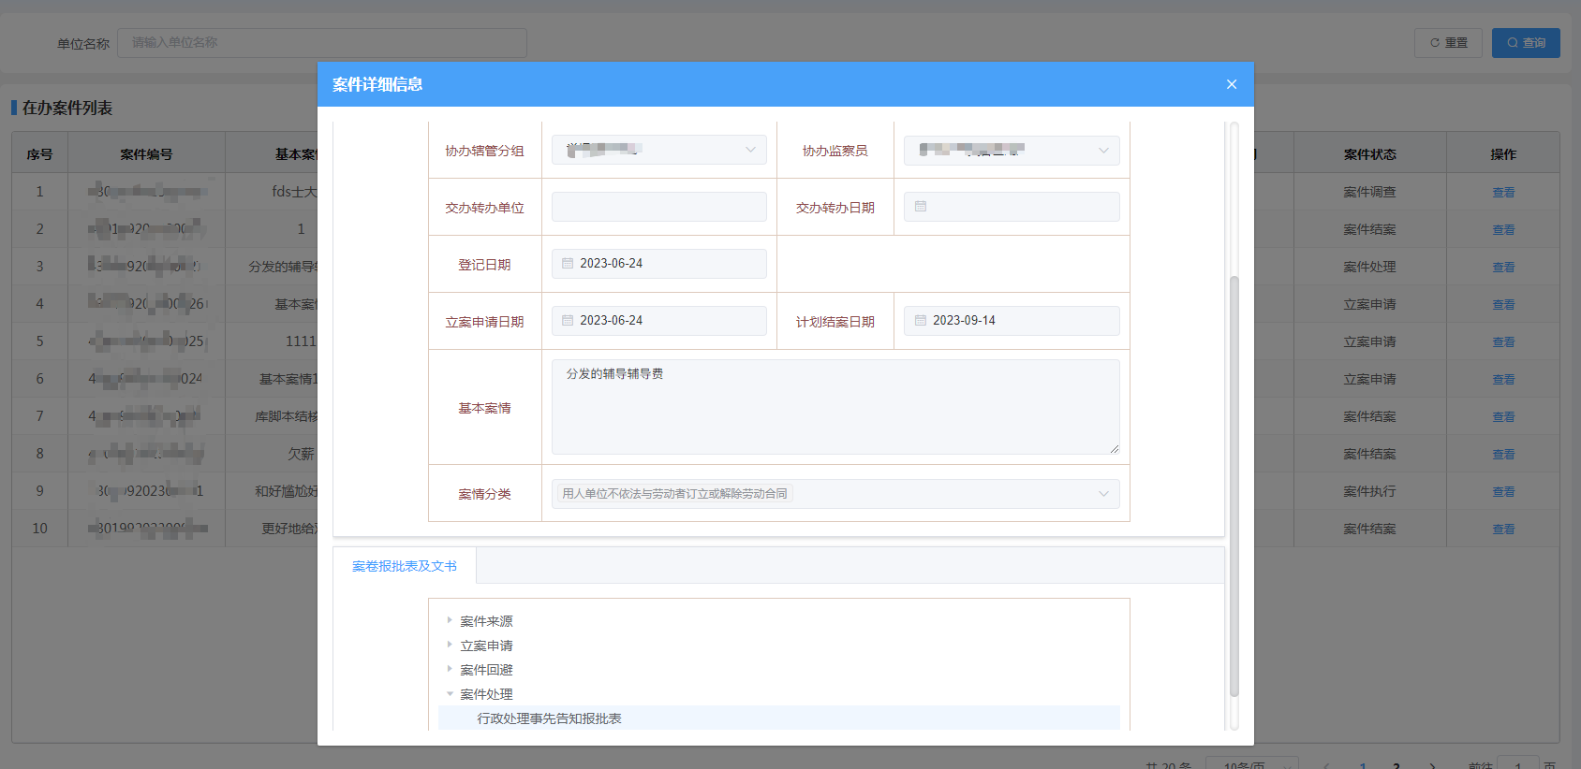This screenshot has width=1581, height=769.
Task: Click the 案情分类 selected tag 用人单位不依法与劳动者订立或解除劳动合同
Action: tap(675, 494)
